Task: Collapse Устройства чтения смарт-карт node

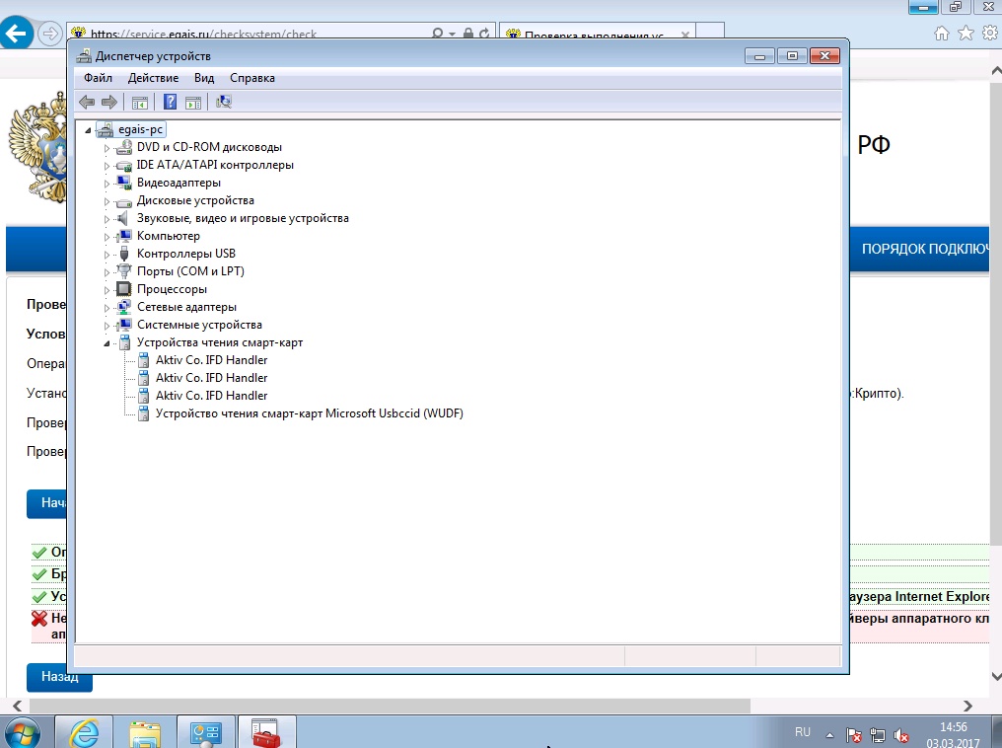Action: click(x=107, y=343)
